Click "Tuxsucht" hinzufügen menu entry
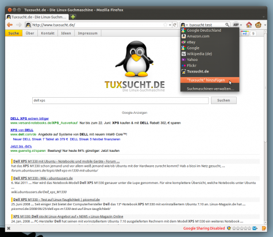Viewport: 273px width, 237px height. click(210, 80)
